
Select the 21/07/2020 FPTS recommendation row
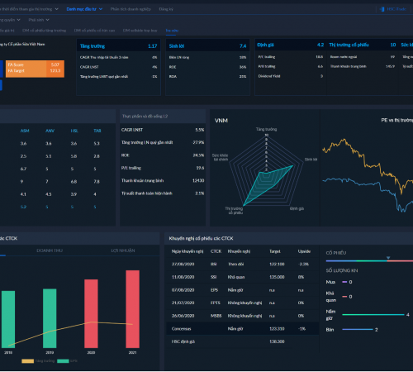coord(243,303)
